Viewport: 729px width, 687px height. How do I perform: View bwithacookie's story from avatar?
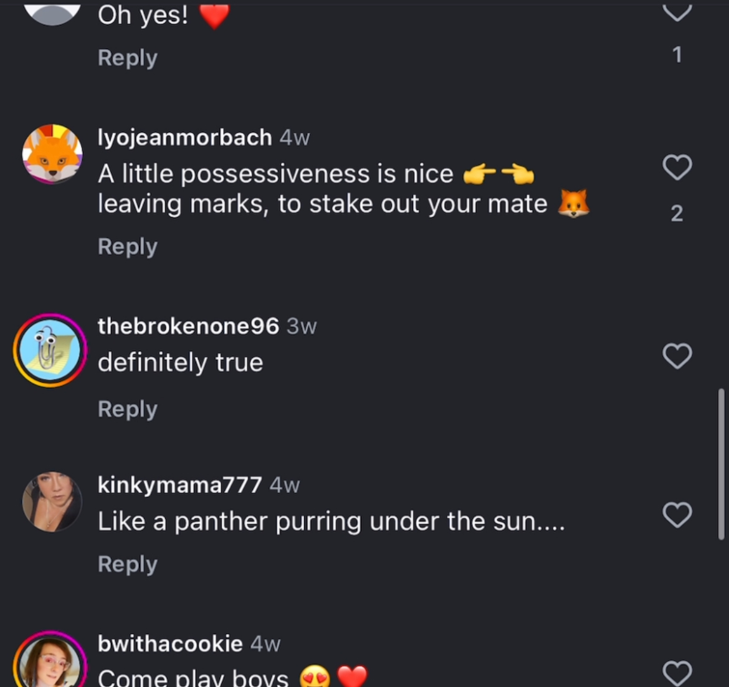pyautogui.click(x=50, y=659)
